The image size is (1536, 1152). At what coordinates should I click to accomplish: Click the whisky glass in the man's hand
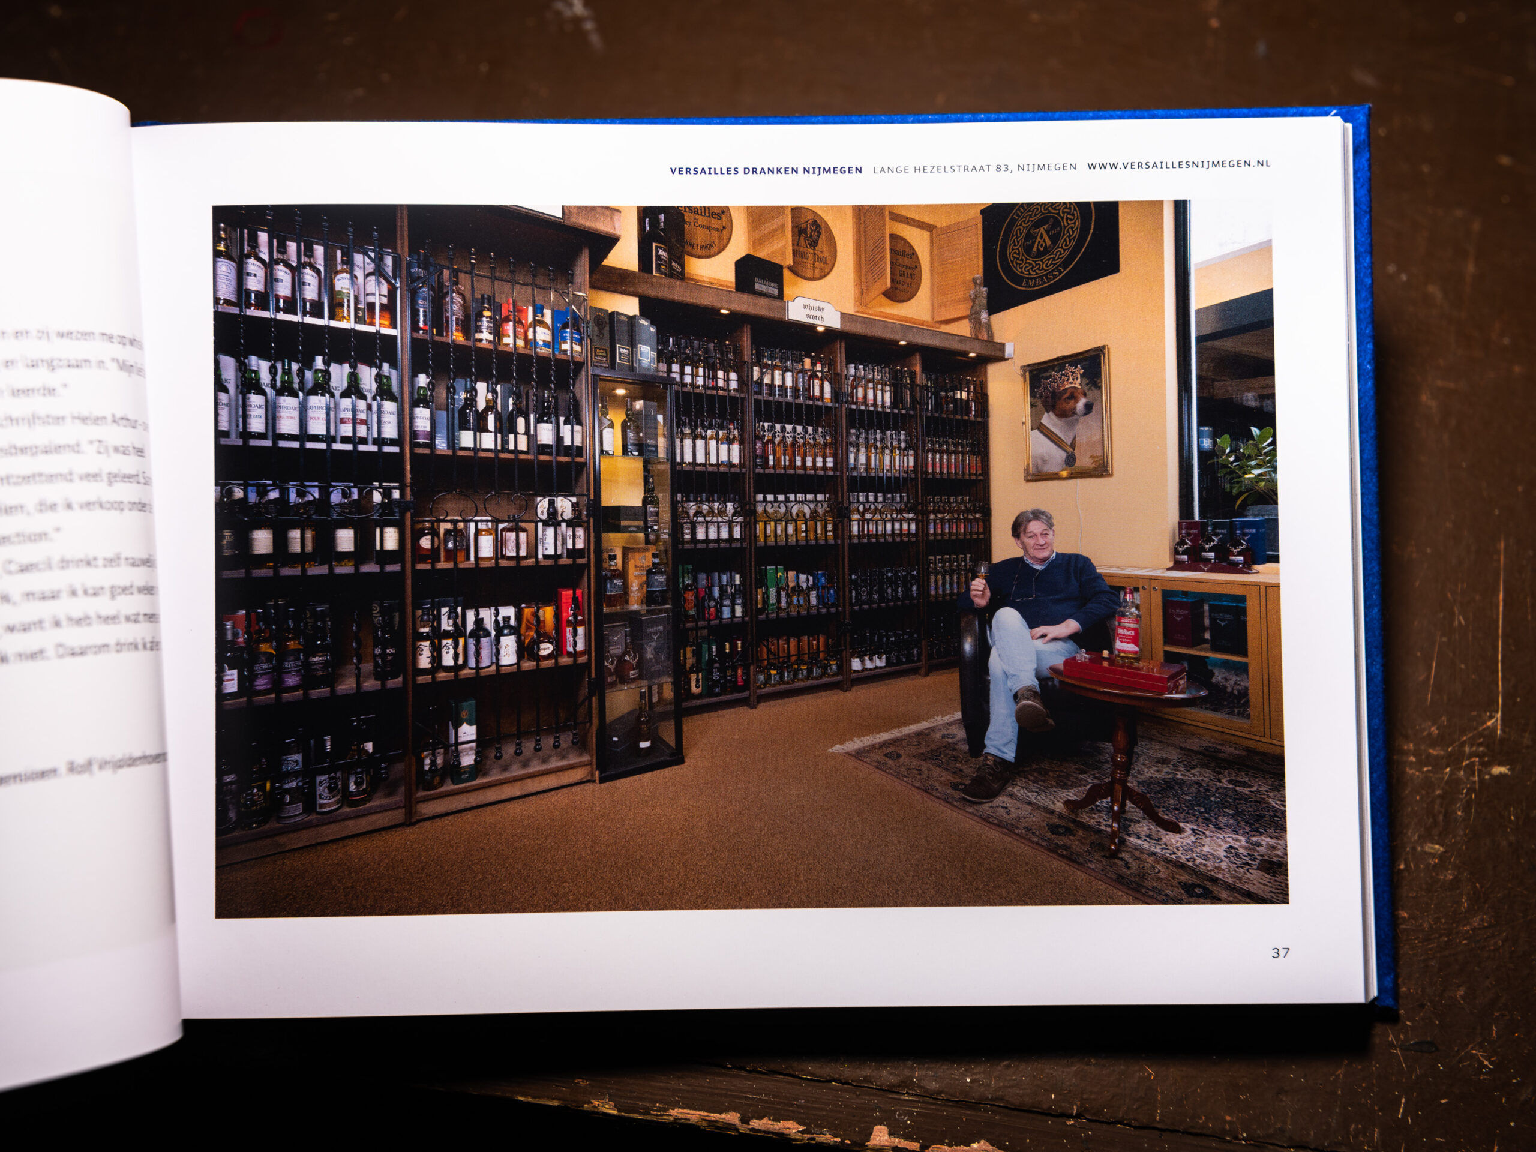tap(982, 571)
